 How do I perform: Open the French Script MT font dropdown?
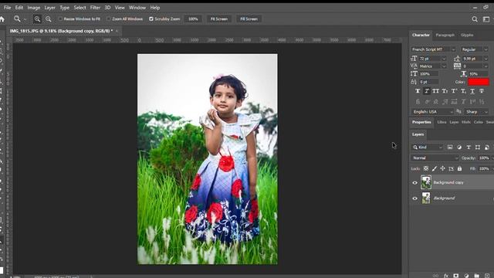click(x=453, y=49)
